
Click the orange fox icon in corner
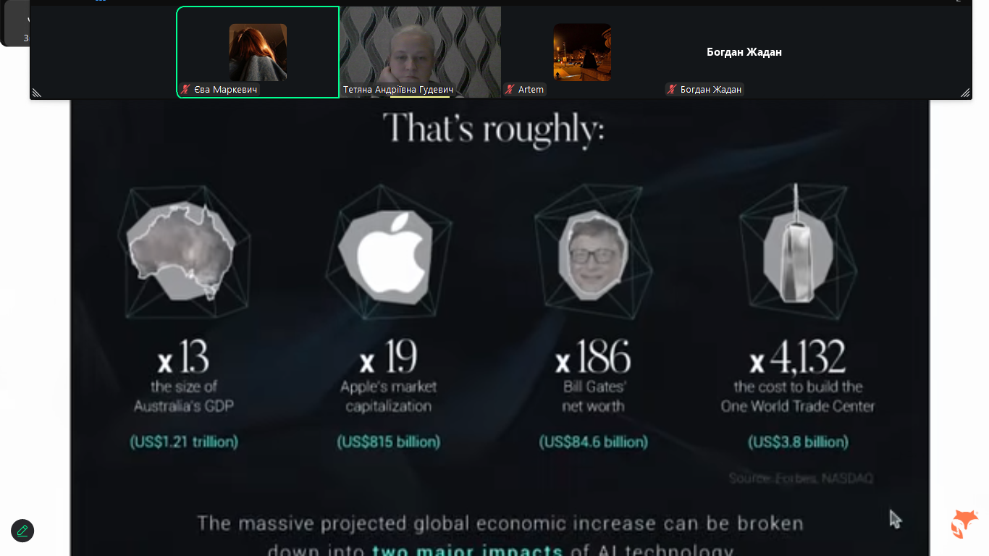pos(964,523)
